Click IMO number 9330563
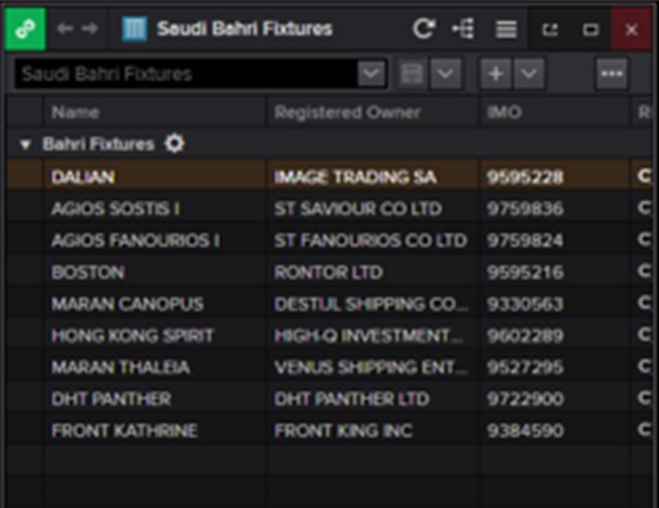Image resolution: width=659 pixels, height=508 pixels. tap(525, 304)
